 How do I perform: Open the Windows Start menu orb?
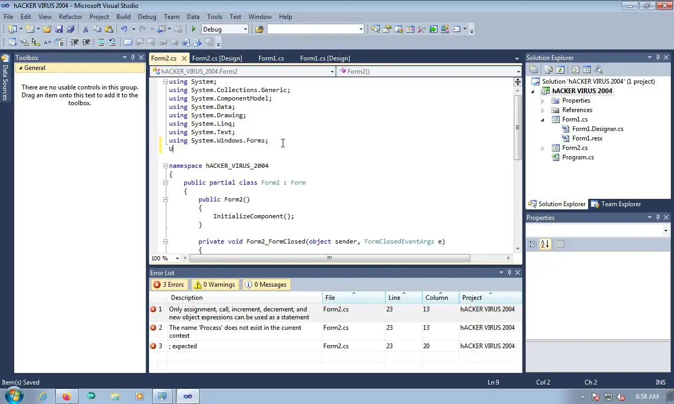coord(13,396)
